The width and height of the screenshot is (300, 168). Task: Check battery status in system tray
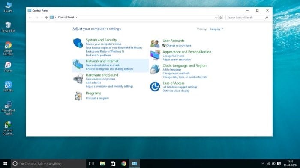point(273,164)
